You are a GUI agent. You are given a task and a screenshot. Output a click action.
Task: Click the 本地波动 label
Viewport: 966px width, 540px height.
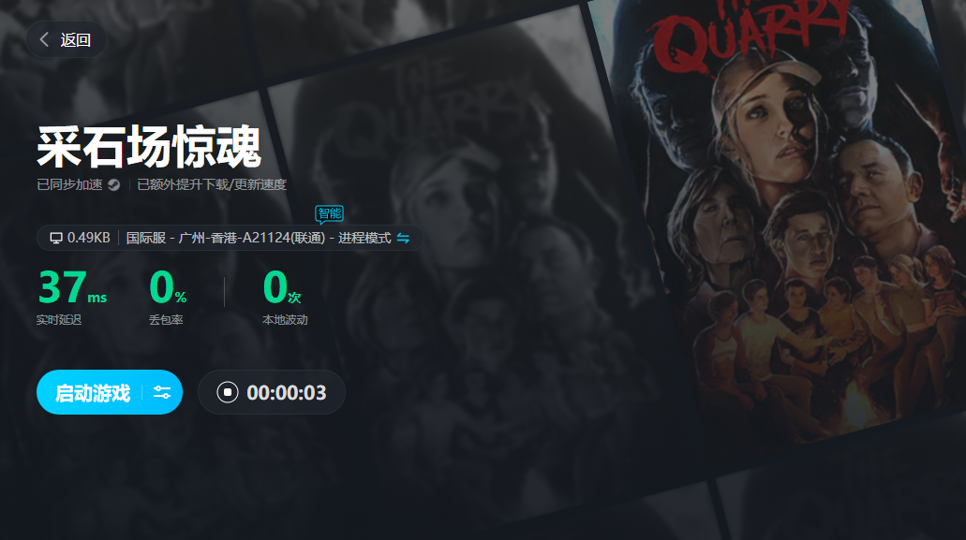pos(285,320)
